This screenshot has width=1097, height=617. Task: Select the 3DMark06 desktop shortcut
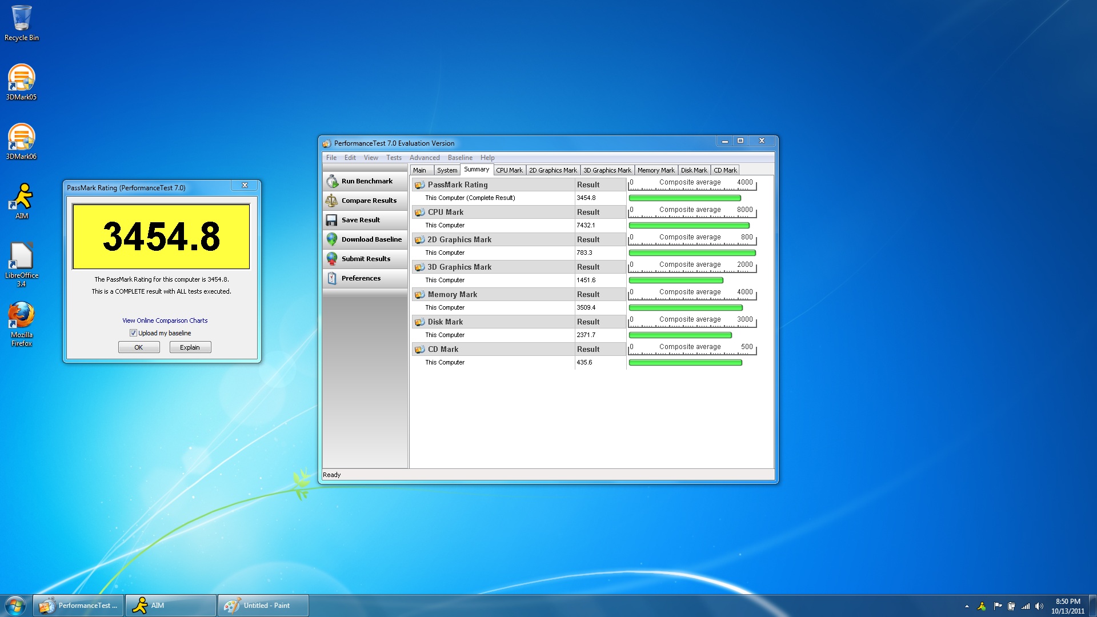coord(22,142)
